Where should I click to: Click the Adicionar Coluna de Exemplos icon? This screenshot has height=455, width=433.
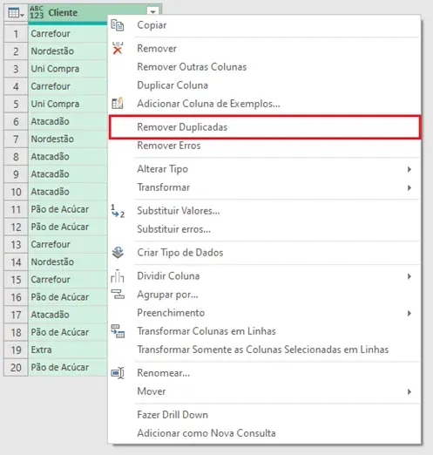pyautogui.click(x=118, y=104)
